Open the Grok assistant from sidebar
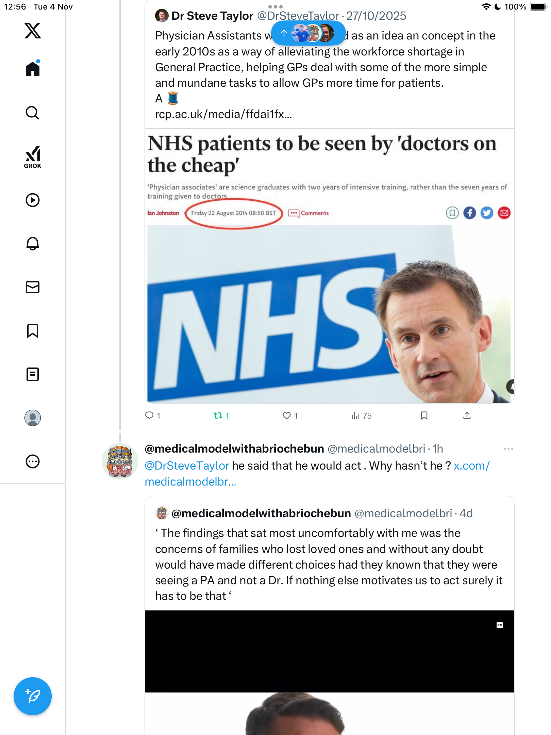This screenshot has height=735, width=551. (x=33, y=157)
